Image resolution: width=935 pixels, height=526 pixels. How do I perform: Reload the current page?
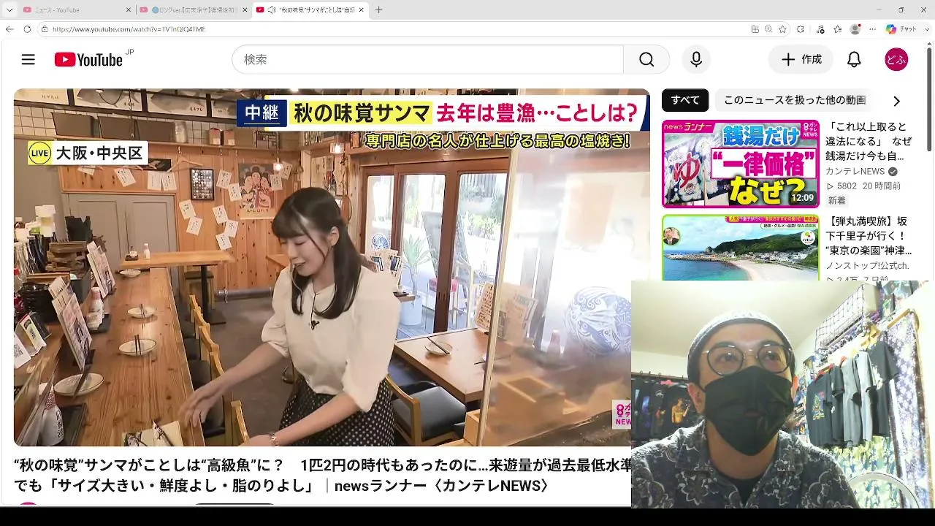[27, 29]
